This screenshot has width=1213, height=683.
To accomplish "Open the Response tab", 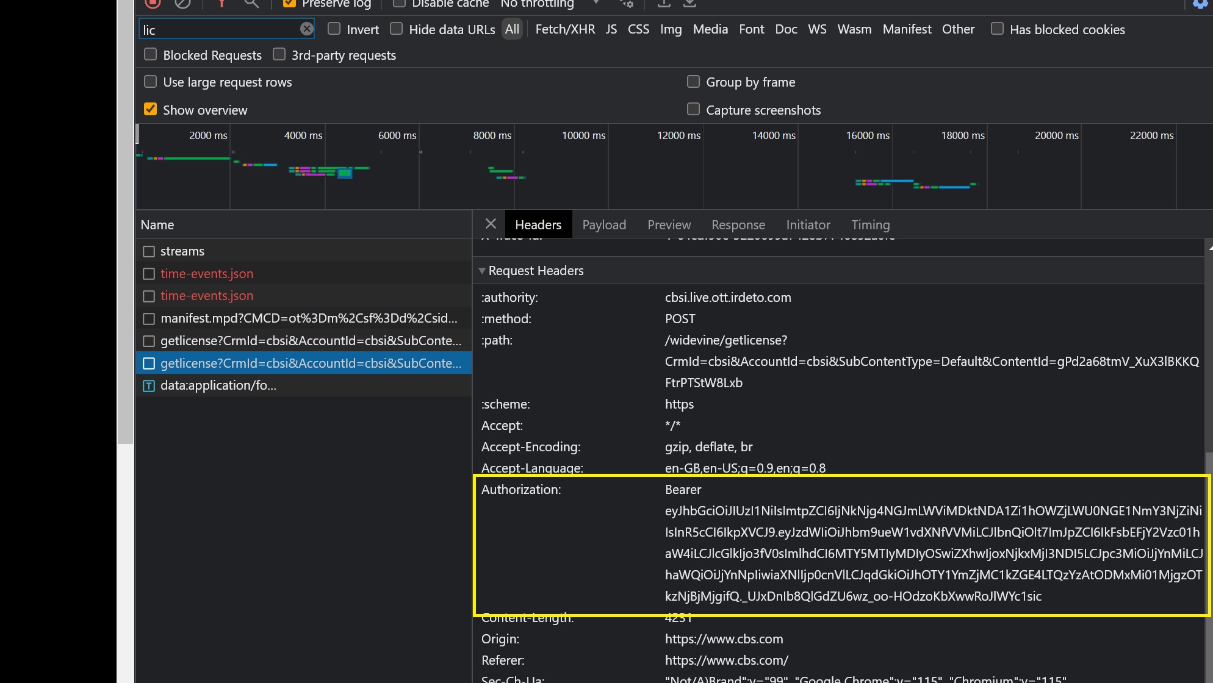I will click(x=738, y=224).
